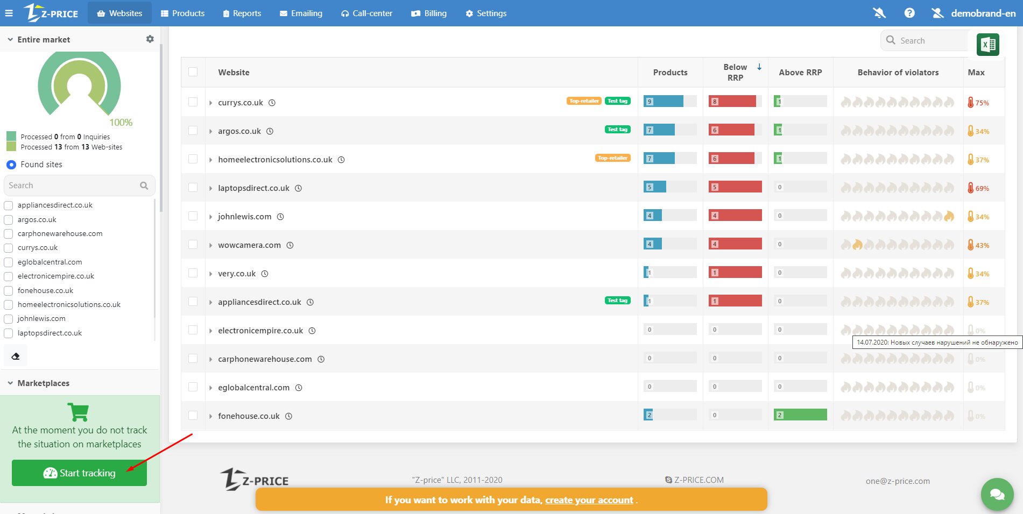1023x514 pixels.
Task: Click the clock icon beside currys.co.uk
Action: tap(272, 103)
